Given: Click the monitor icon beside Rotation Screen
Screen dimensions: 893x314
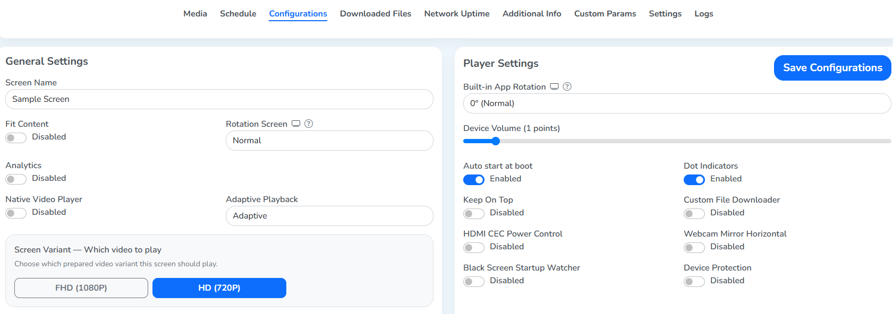Looking at the screenshot, I should (296, 124).
